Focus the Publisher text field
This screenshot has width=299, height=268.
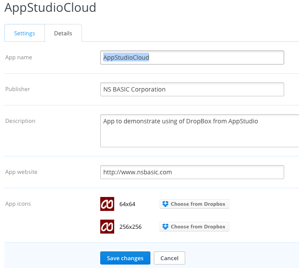[x=192, y=89]
